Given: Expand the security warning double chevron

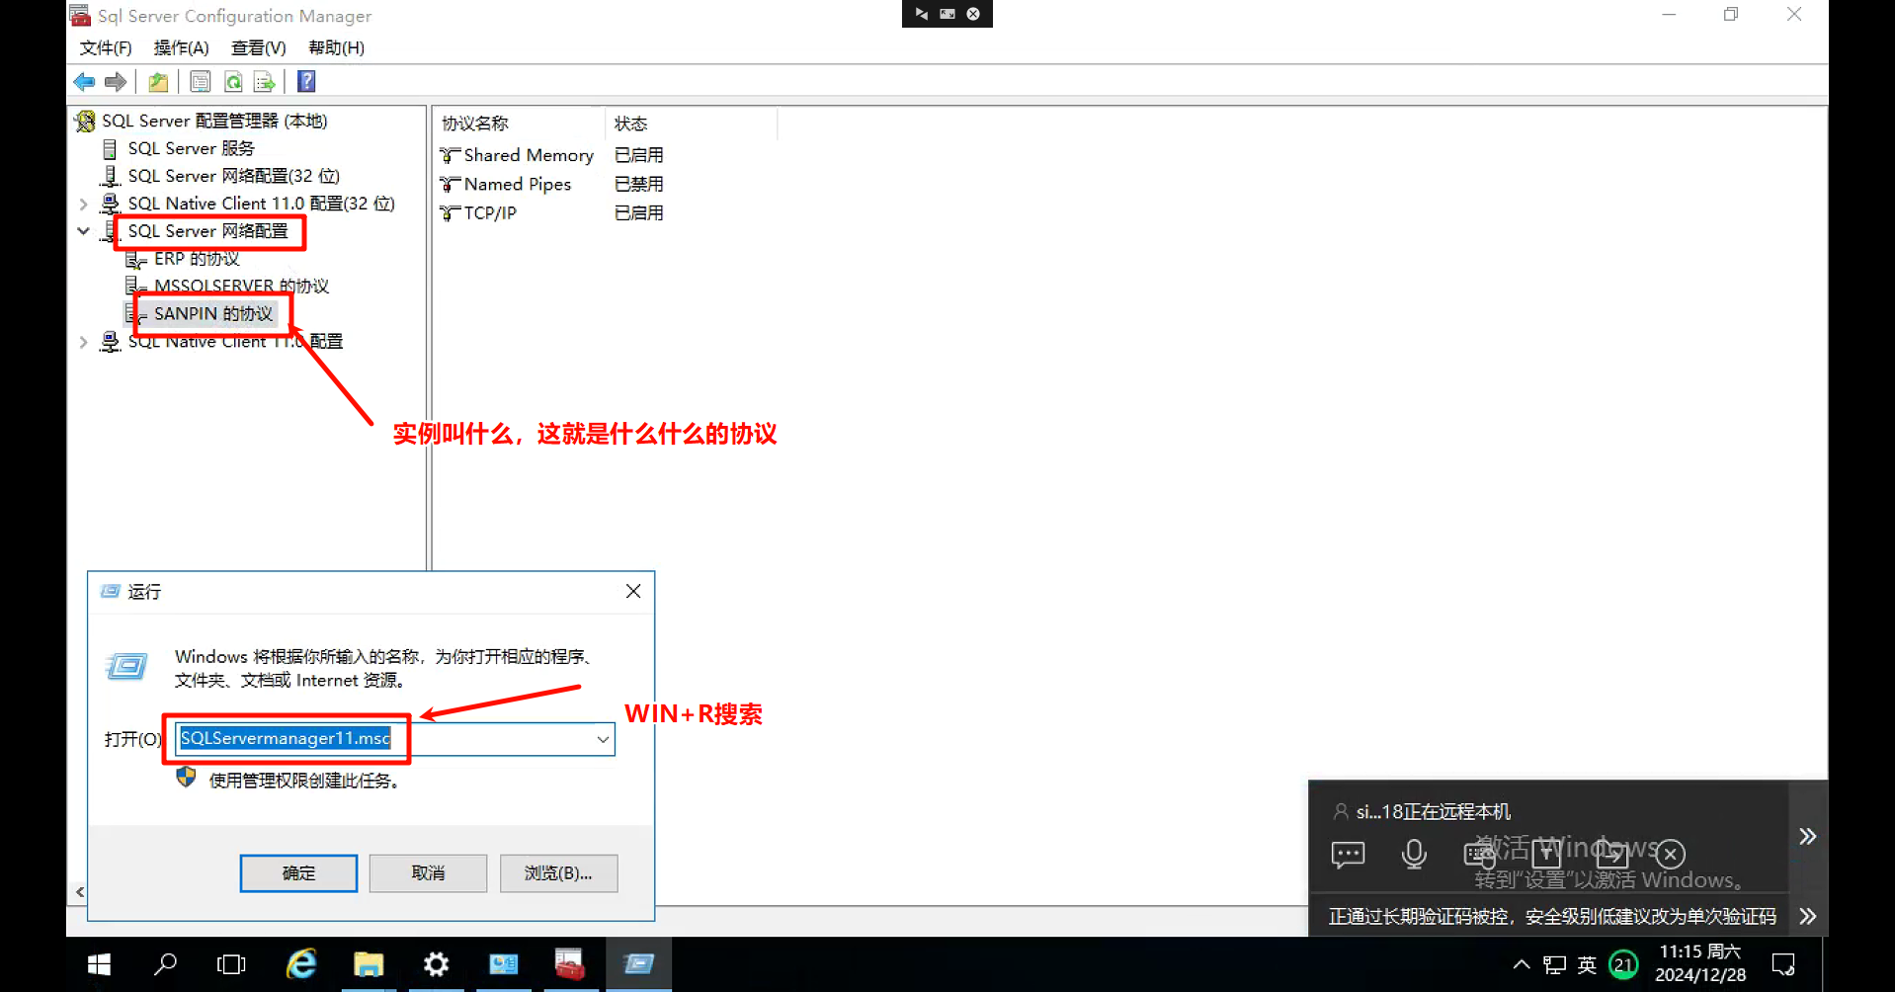Looking at the screenshot, I should coord(1807,916).
